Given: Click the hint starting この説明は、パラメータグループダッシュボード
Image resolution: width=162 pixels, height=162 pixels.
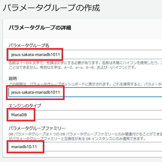Looking at the screenshot, I should [85, 84].
